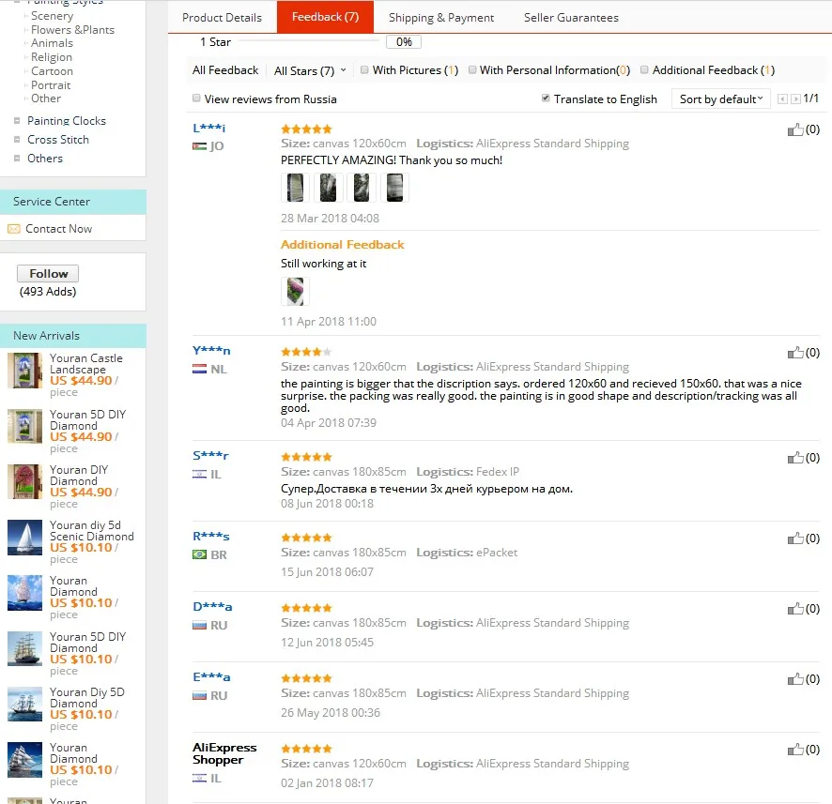The height and width of the screenshot is (804, 832).
Task: Open the Portrait category
Action: click(51, 84)
